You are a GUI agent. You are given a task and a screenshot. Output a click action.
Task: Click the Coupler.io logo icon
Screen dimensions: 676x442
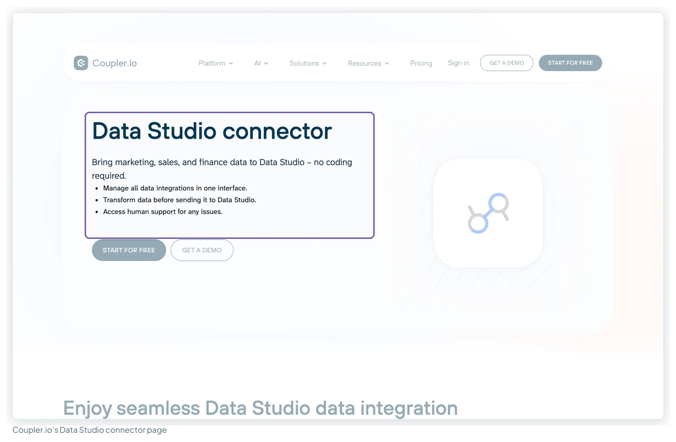point(81,63)
